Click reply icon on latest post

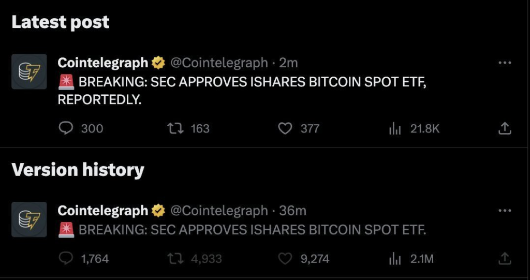coord(66,128)
